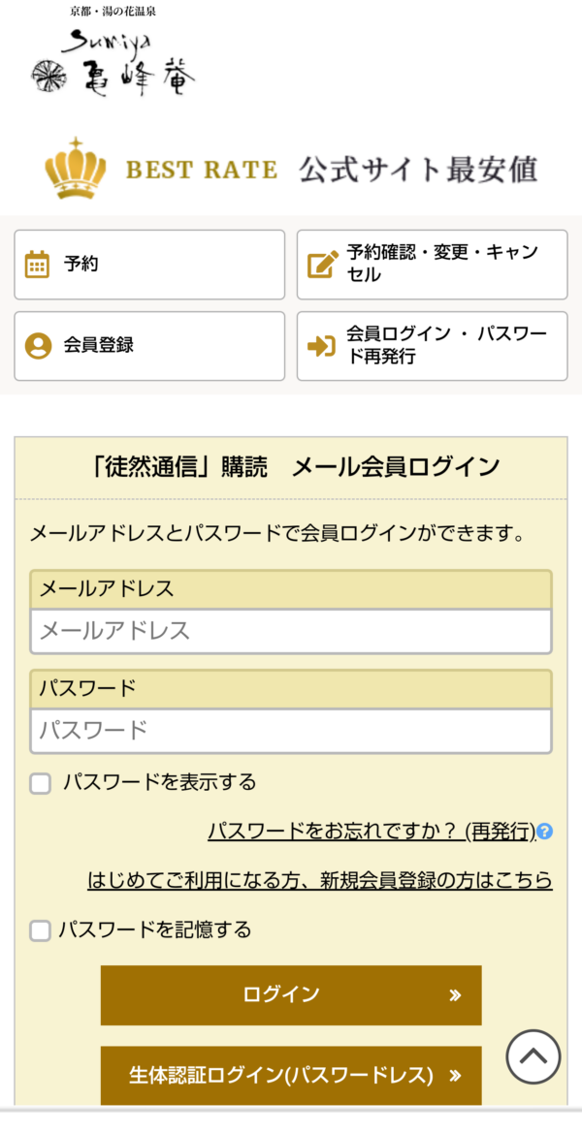Click the gold crown BEST RATE icon

pyautogui.click(x=76, y=169)
